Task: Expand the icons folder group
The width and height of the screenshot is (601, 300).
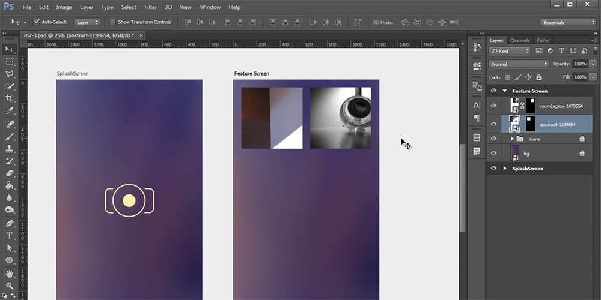Action: [x=512, y=139]
